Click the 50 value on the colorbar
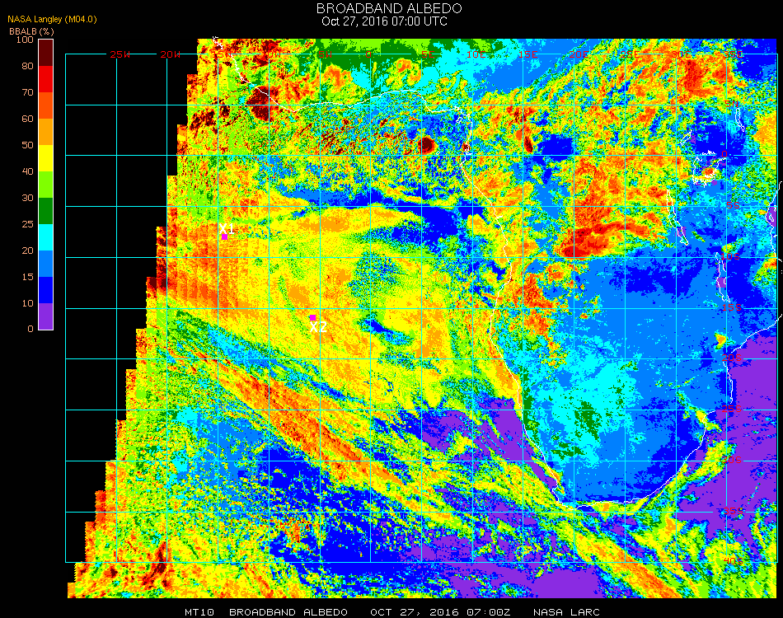Viewport: 783px width, 618px height. 27,145
